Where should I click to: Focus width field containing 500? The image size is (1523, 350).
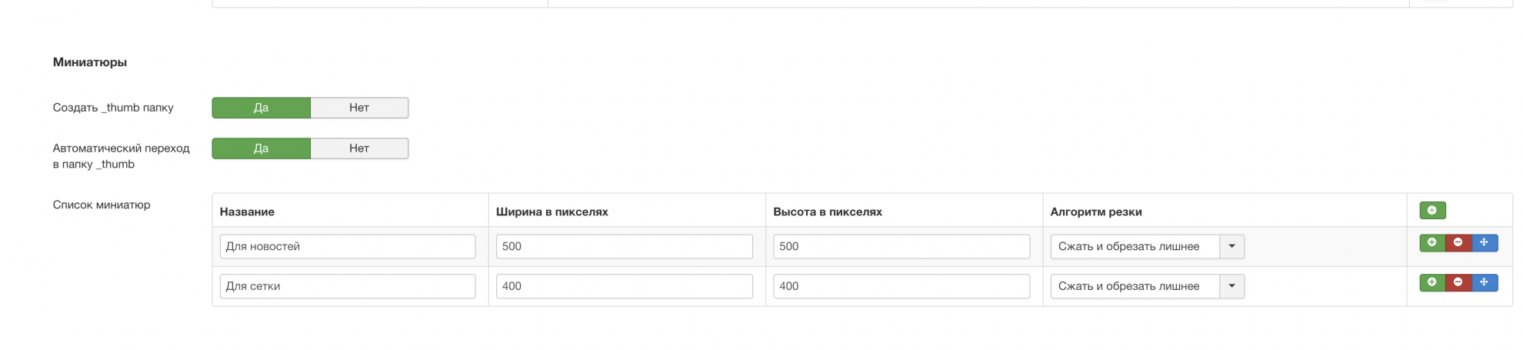point(624,247)
